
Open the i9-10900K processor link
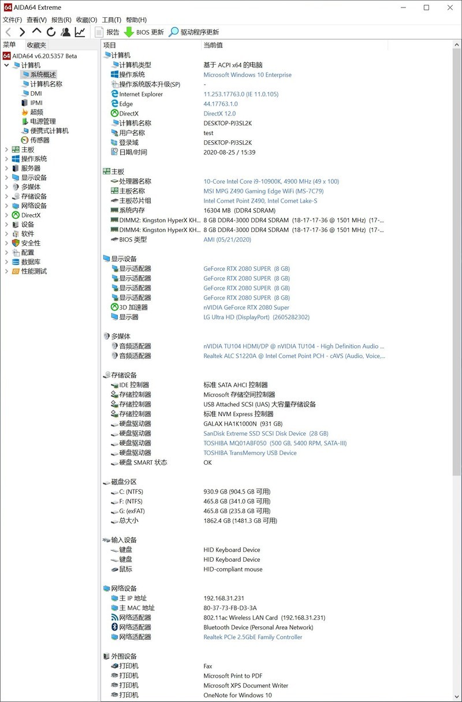(271, 181)
